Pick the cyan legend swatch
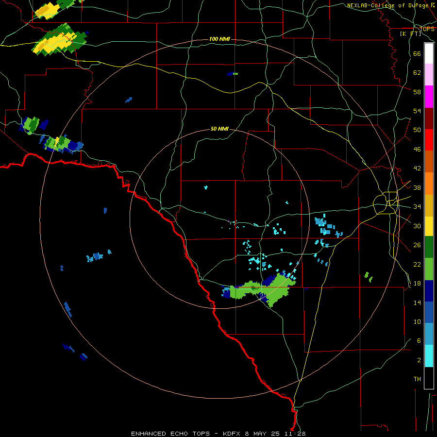437x437 pixels. [x=429, y=356]
